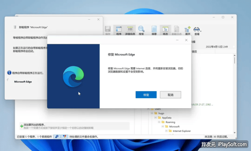Collapse the AppData tree node
251x151 pixels.
click(x=155, y=117)
